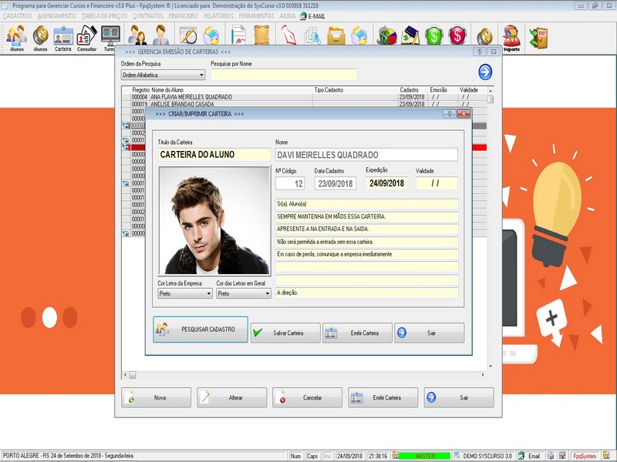Click the help button in the Criar/Imprimir dialog
Screen dimensions: 617x462
[x=450, y=114]
